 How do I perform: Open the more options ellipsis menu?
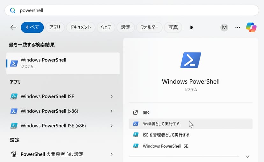[238, 27]
